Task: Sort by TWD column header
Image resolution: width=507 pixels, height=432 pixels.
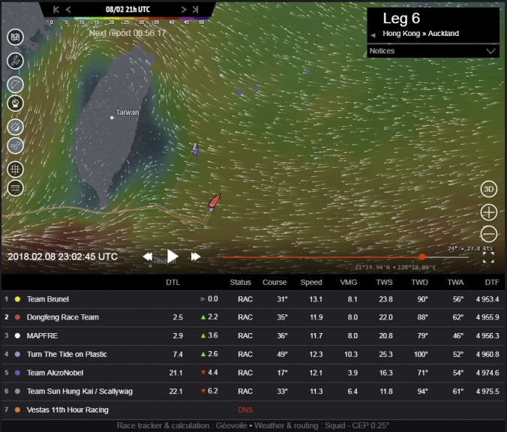Action: (x=420, y=282)
